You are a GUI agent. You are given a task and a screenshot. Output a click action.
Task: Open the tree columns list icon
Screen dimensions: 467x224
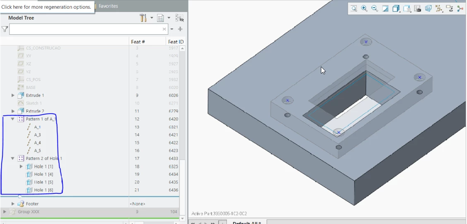161,18
